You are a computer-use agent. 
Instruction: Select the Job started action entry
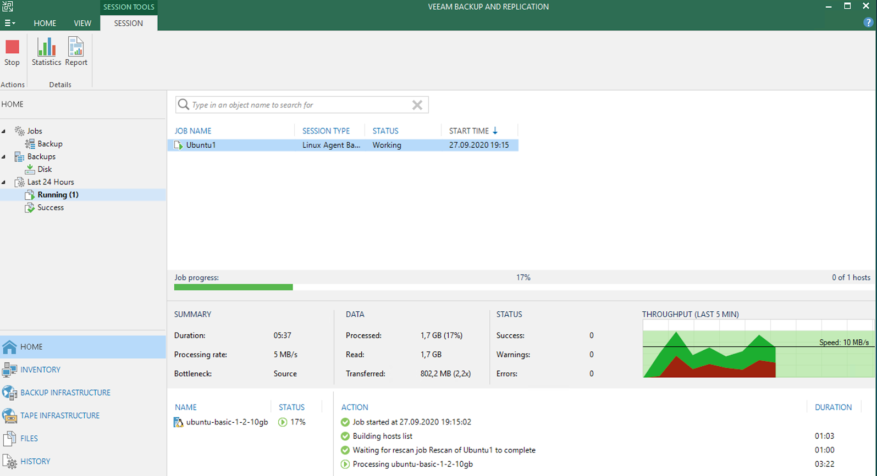(x=412, y=422)
